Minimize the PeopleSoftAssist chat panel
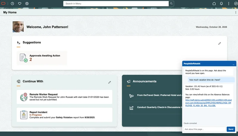 (x=234, y=64)
